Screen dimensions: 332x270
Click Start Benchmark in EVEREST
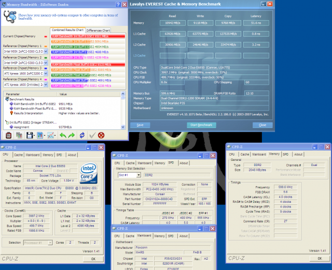point(201,125)
